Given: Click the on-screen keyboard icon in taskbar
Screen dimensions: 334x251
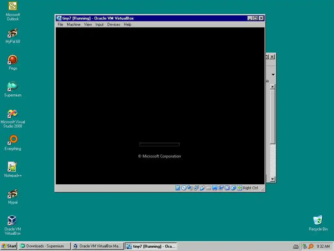Looking at the screenshot, I should [x=296, y=246].
